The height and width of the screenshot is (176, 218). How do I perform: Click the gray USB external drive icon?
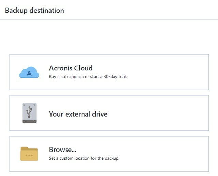[29, 113]
